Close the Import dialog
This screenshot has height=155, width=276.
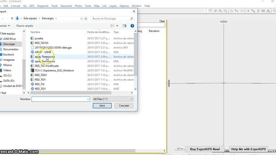tap(134, 12)
